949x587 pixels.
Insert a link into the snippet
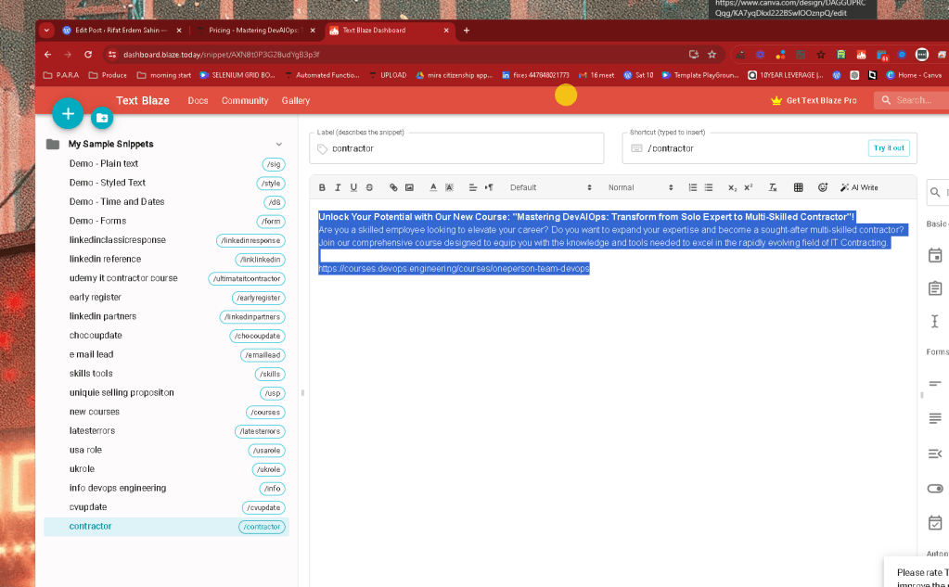pos(393,187)
